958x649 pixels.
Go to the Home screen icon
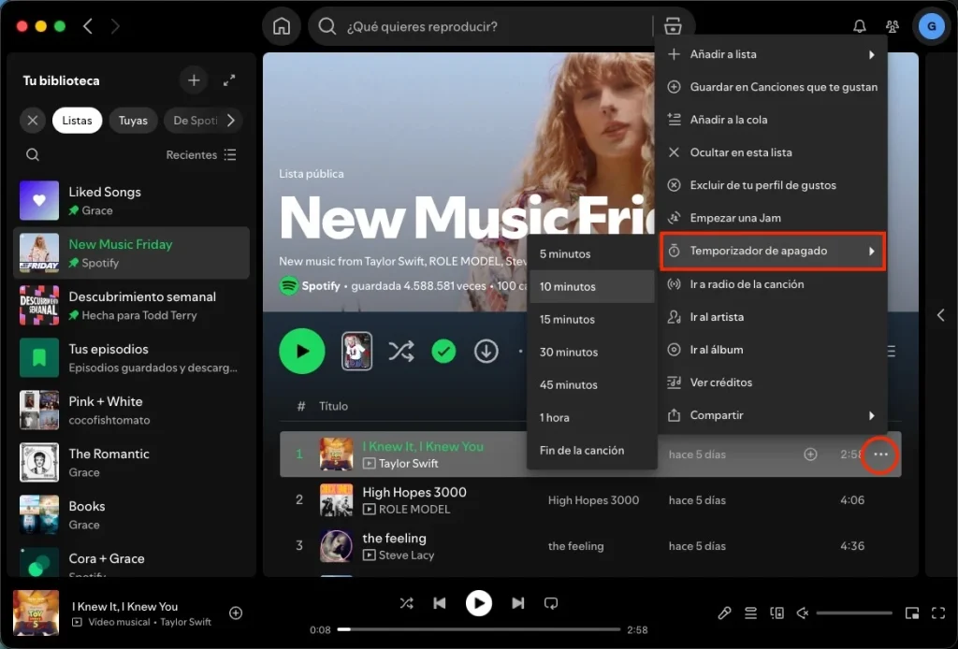tap(281, 26)
